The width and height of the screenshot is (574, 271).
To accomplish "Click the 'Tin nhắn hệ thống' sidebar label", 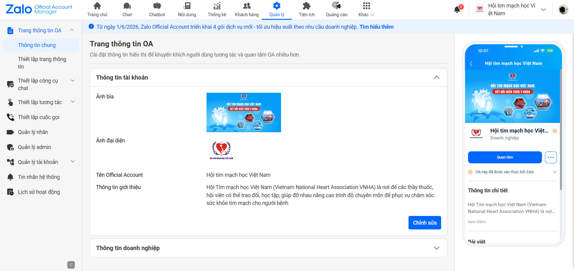I will coord(39,177).
